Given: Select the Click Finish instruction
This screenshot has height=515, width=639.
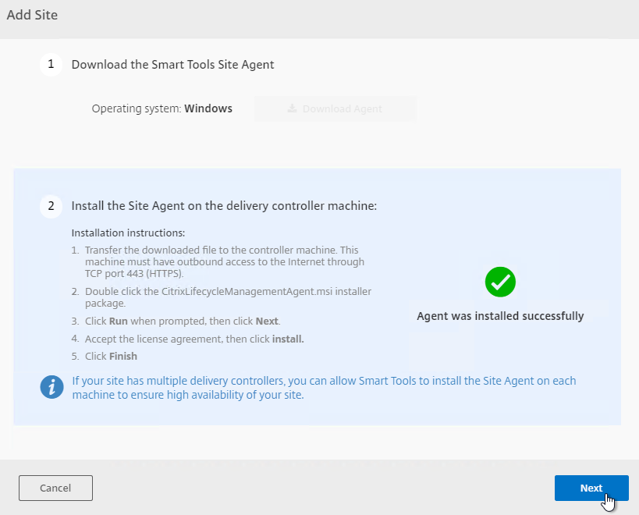Looking at the screenshot, I should tap(111, 356).
